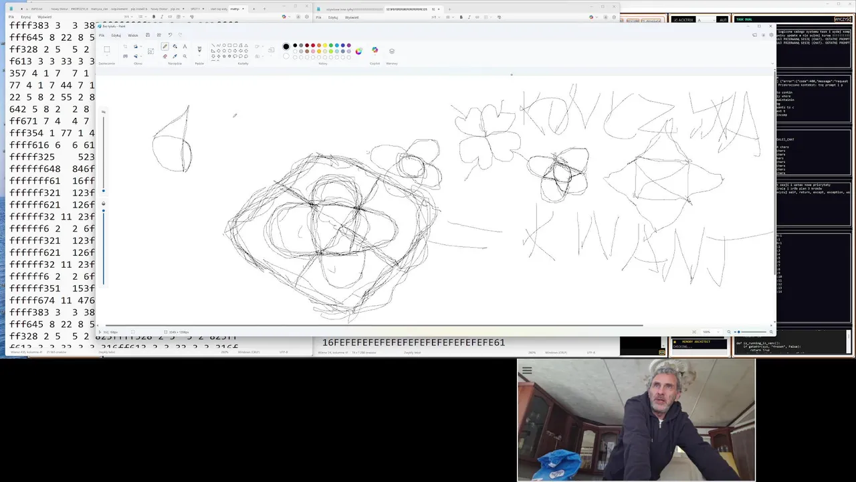Open the Plik menu in Paint
This screenshot has height=482, width=856.
pos(102,35)
